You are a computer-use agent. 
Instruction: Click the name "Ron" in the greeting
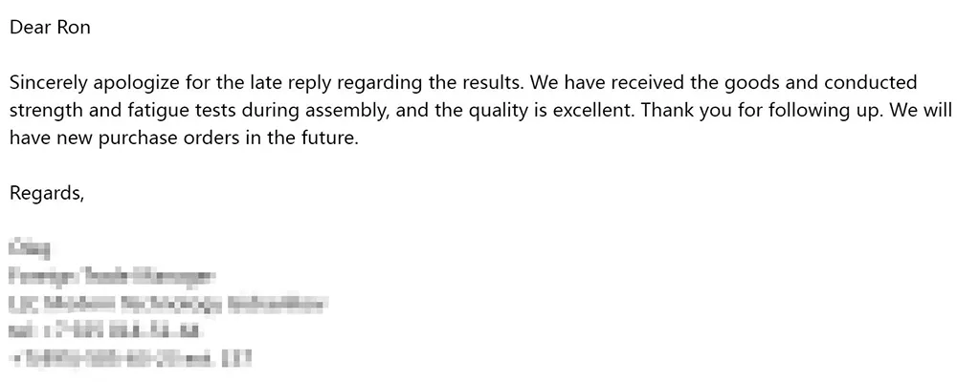74,28
